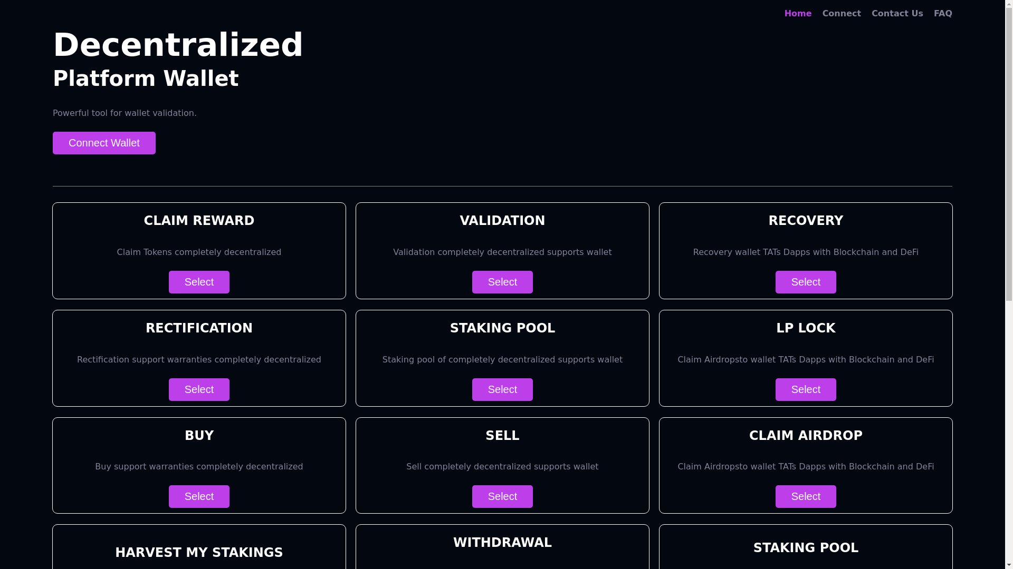Select the LP Lock option

[x=806, y=389]
